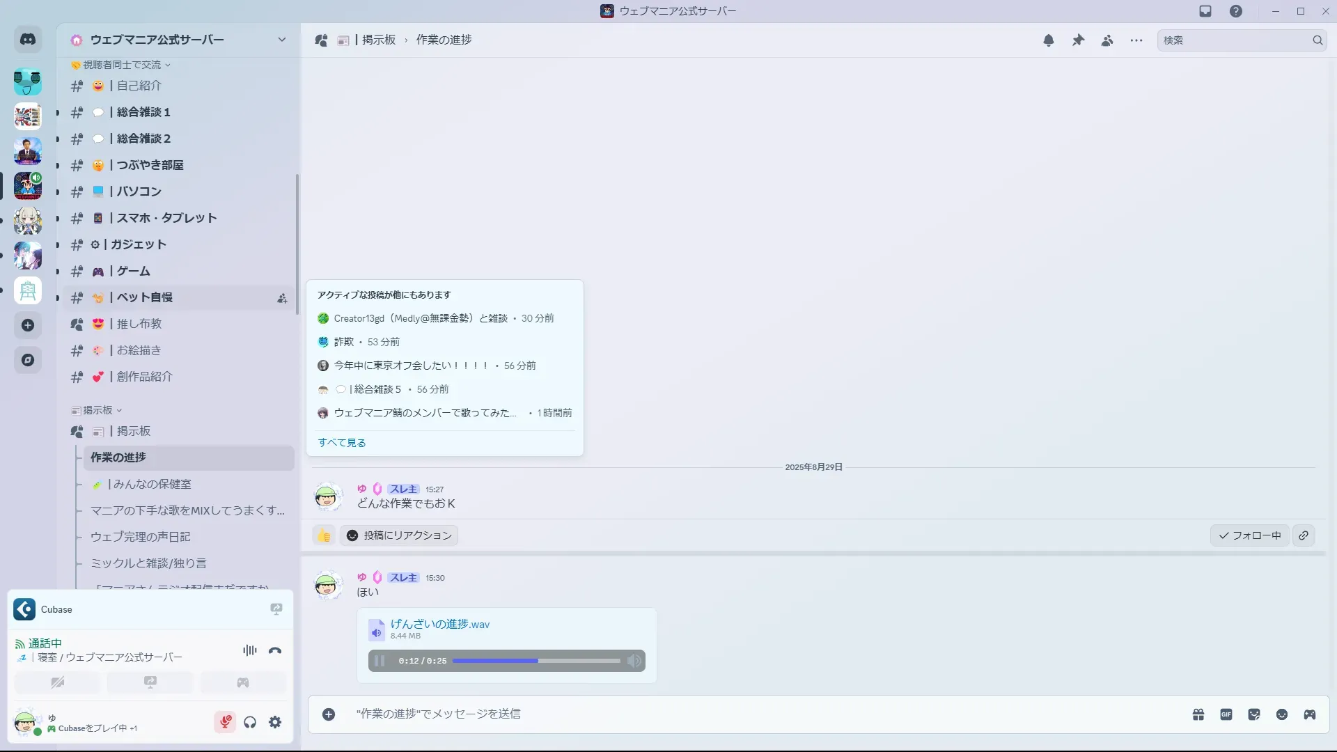Viewport: 1337px width, 752px height.
Task: Click the audio player progress bar
Action: (536, 661)
